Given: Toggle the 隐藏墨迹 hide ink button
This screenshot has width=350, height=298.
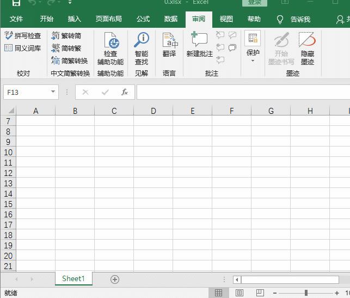Looking at the screenshot, I should tap(307, 48).
